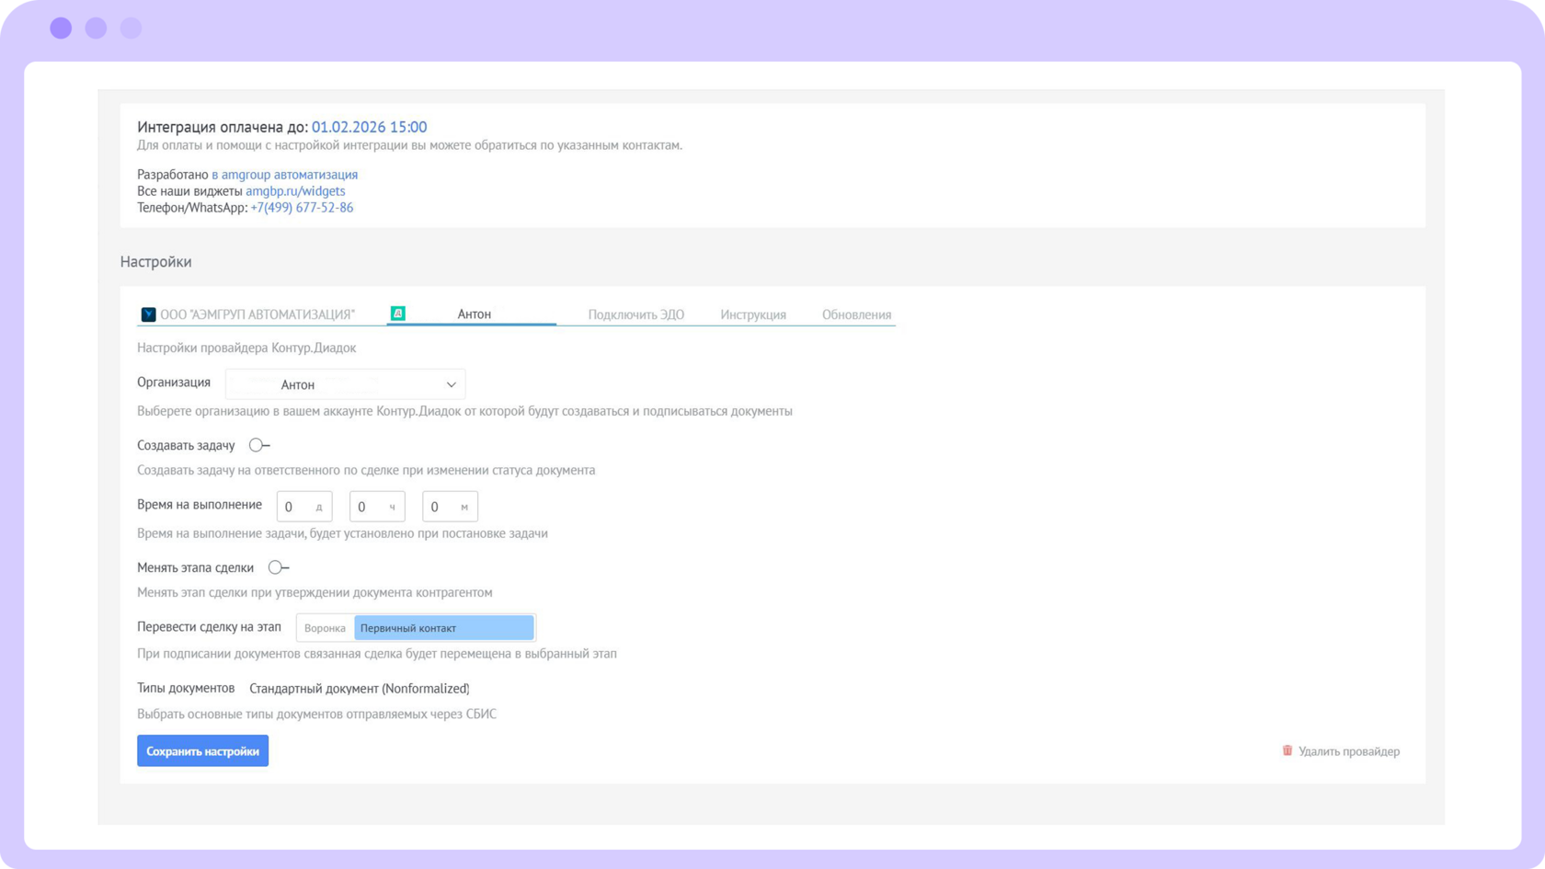The width and height of the screenshot is (1545, 869).
Task: Click the minutes field in Время на выполнение
Action: pos(450,507)
